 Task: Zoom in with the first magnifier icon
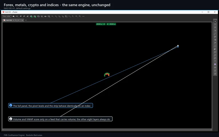coord(21,16)
